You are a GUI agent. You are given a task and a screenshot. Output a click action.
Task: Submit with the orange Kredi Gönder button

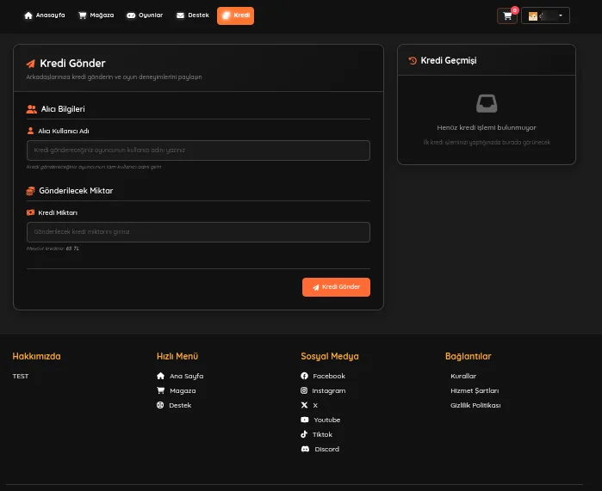[337, 287]
